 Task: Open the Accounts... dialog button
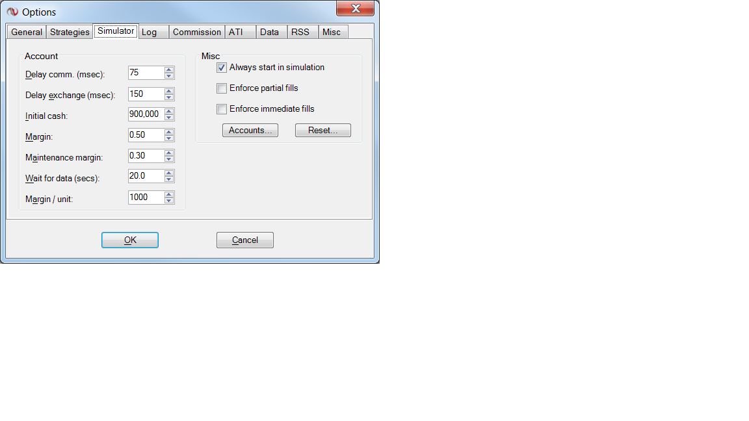pos(250,131)
